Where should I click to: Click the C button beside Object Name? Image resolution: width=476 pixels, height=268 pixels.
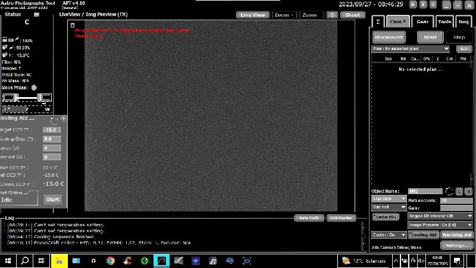pyautogui.click(x=459, y=191)
